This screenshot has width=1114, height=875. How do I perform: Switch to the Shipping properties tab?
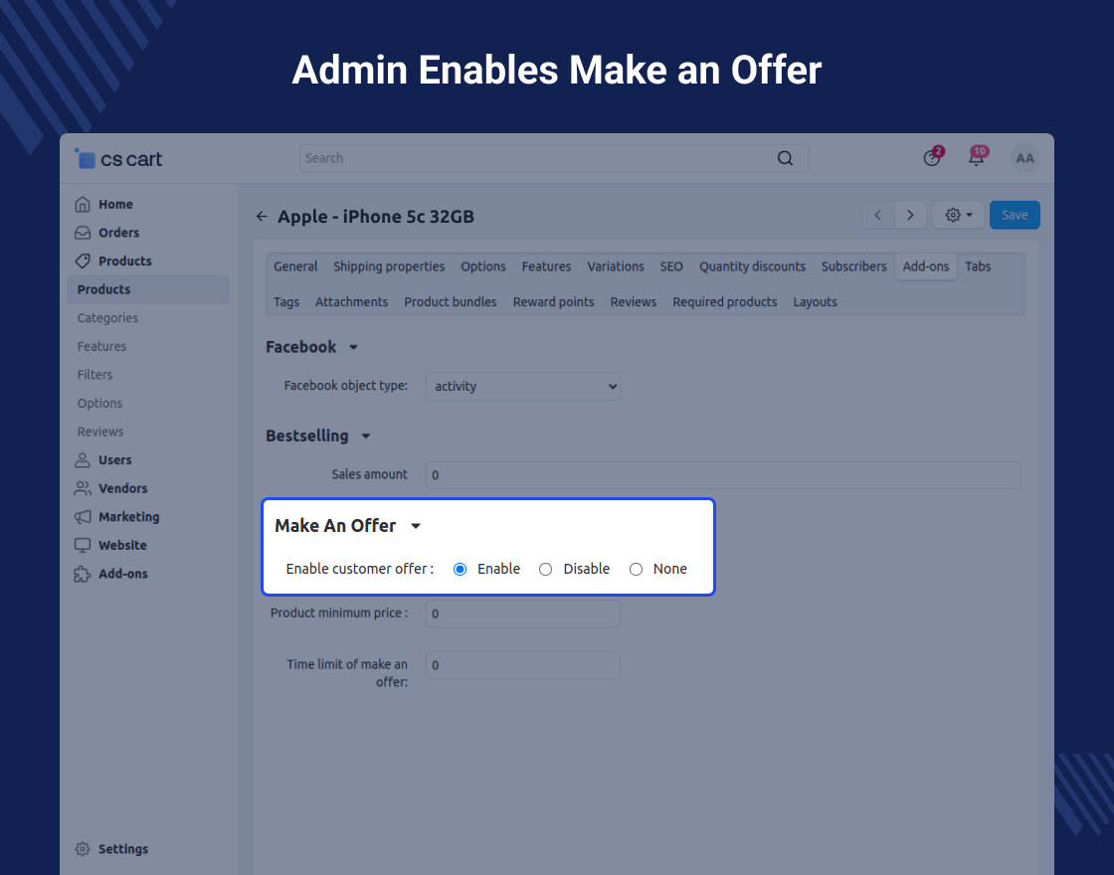coord(389,266)
